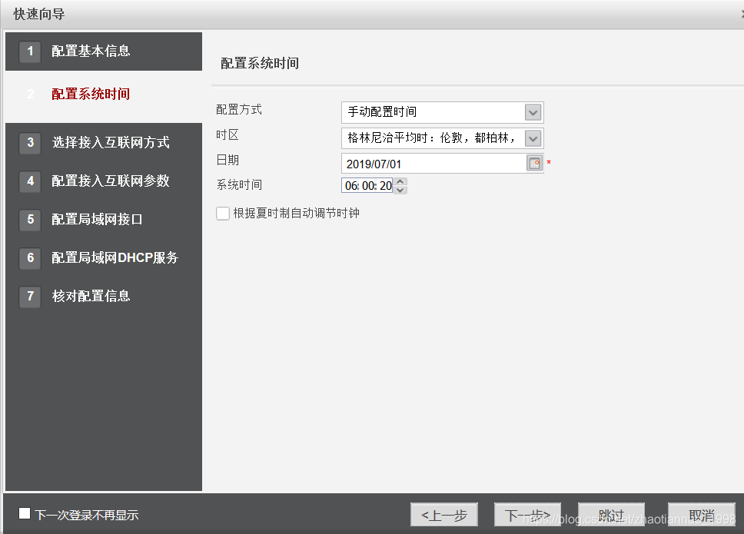Click the 跳过 button
Screen dimensions: 744x534
point(611,515)
